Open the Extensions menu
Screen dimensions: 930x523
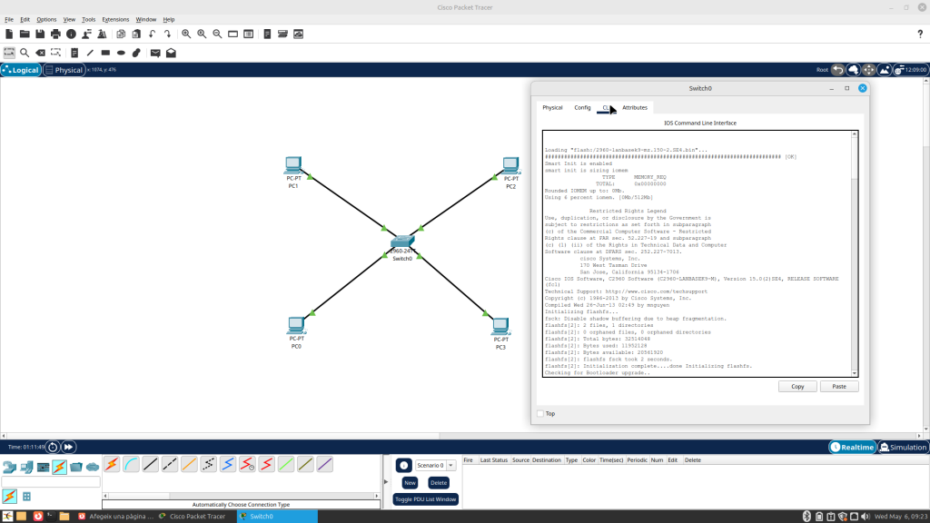115,20
